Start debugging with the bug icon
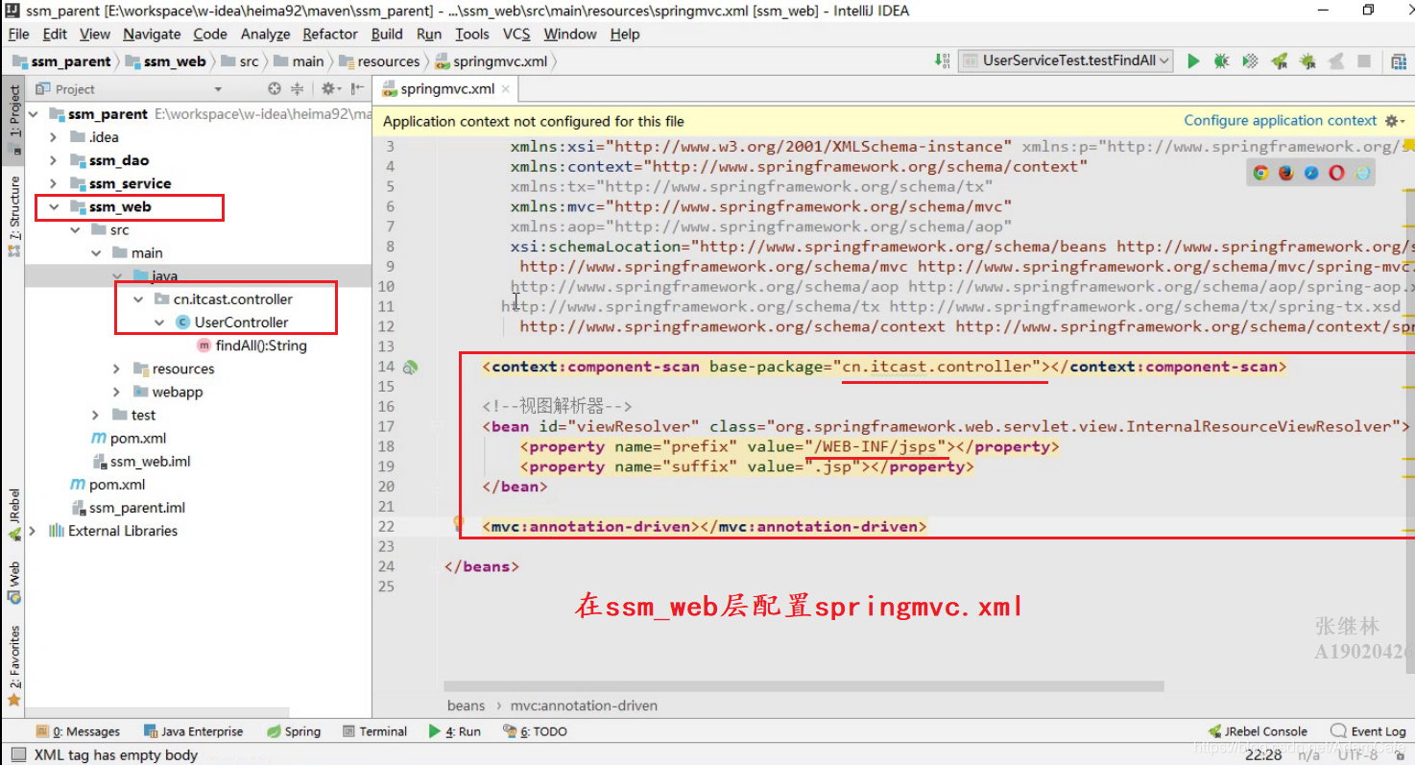 click(1221, 60)
